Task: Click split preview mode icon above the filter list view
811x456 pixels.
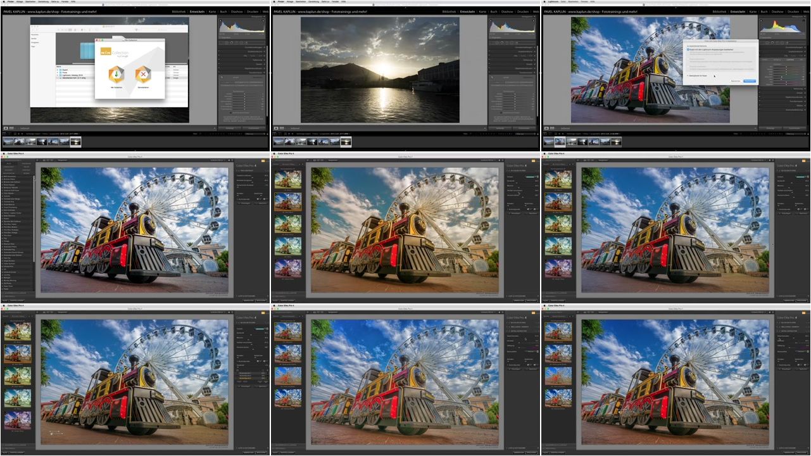Action: pyautogui.click(x=49, y=160)
